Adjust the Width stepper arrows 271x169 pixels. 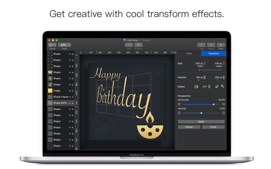tap(205, 64)
